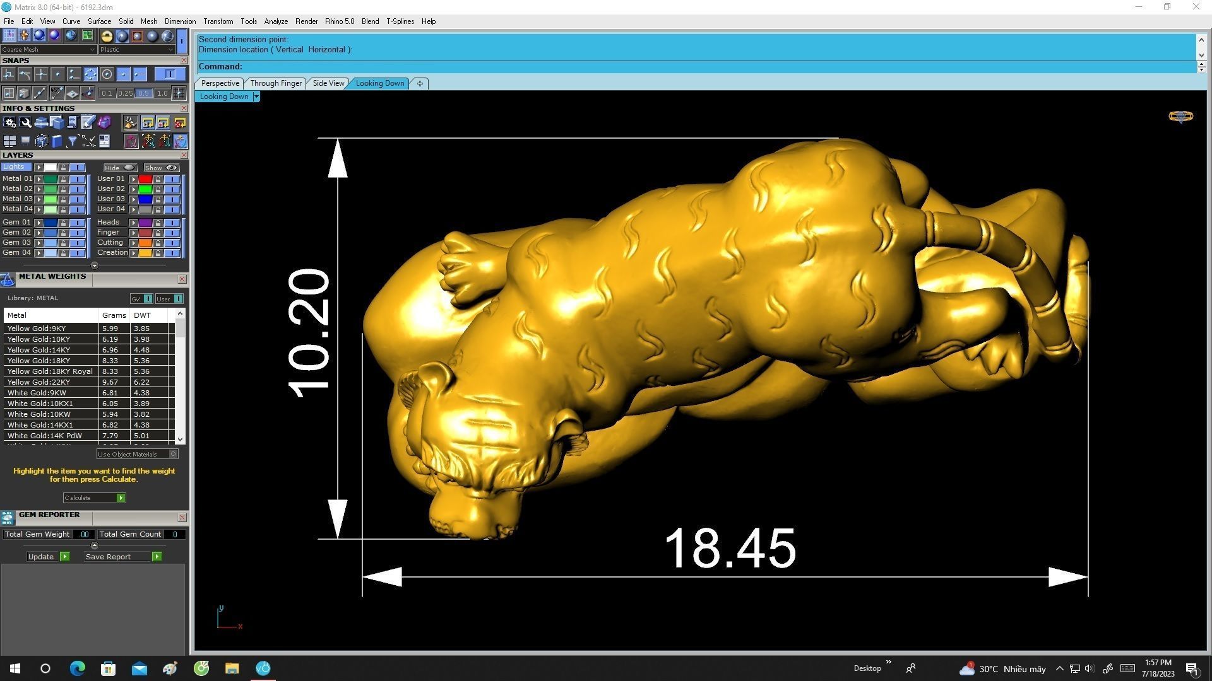Enable the Point snap icon
The width and height of the screenshot is (1212, 681).
coord(57,74)
